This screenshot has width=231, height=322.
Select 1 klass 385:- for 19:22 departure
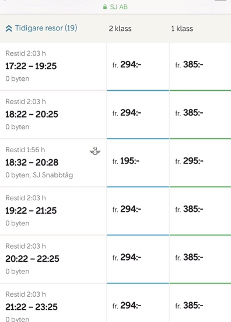click(x=200, y=211)
